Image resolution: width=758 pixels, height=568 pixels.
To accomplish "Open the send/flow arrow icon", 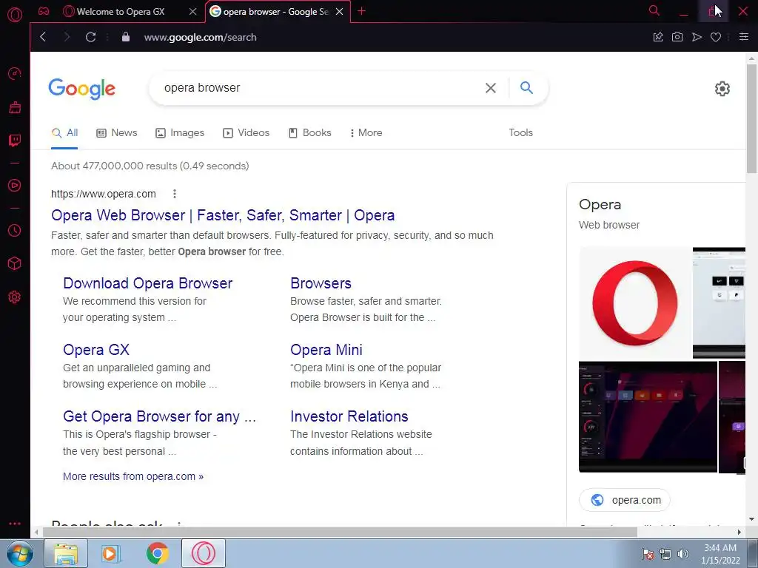I will click(x=697, y=37).
